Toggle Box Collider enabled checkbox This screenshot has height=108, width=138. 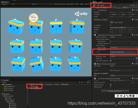click(x=97, y=20)
